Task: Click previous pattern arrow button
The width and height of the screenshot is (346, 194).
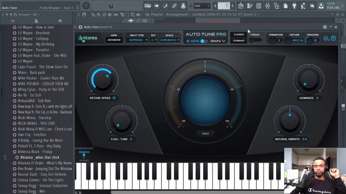Action: coord(215,6)
